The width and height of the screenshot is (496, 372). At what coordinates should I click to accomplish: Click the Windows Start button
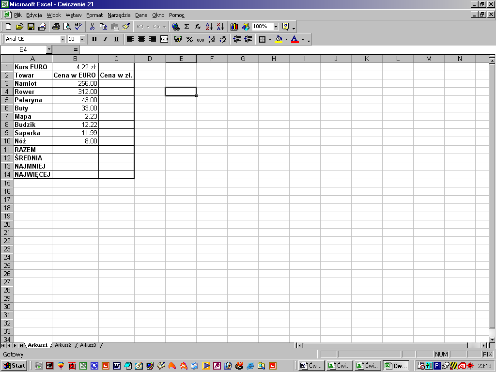click(14, 366)
